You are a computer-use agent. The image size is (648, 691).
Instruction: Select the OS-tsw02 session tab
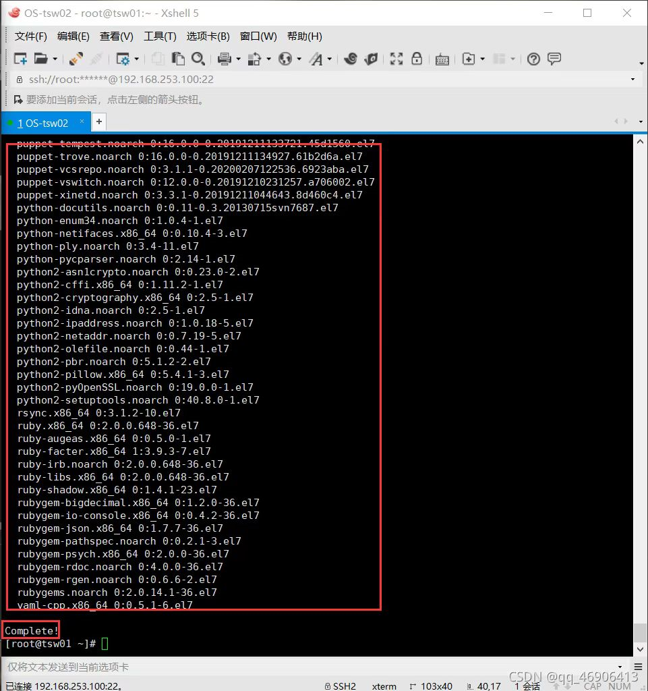(x=44, y=122)
